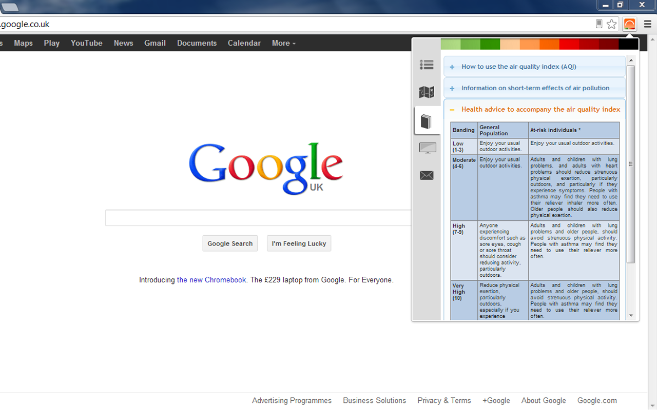
Task: Open Documents in the Google bar
Action: (197, 43)
